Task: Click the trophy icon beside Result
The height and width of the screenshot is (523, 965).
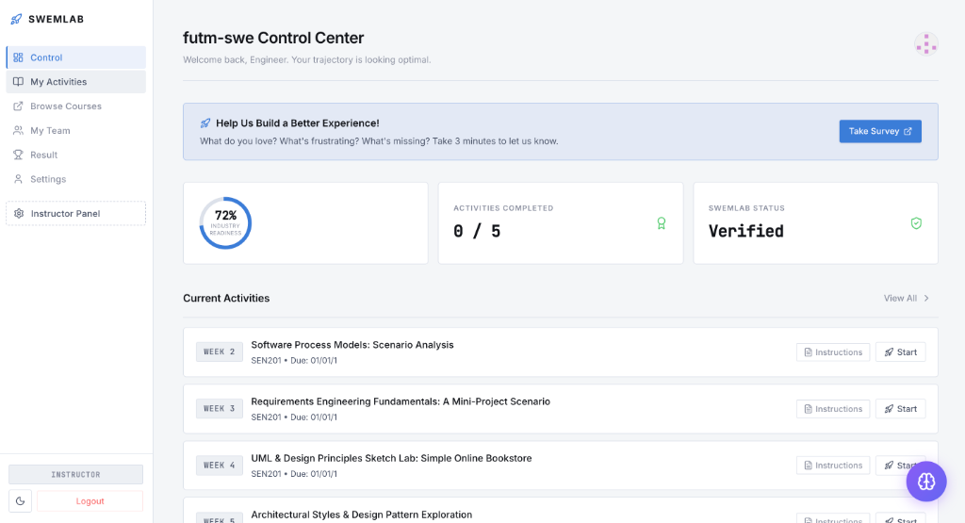Action: coord(19,155)
